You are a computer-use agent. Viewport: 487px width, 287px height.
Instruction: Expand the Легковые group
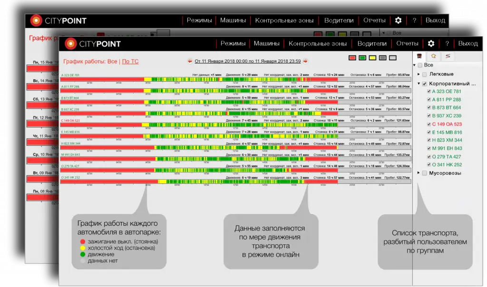coord(419,75)
